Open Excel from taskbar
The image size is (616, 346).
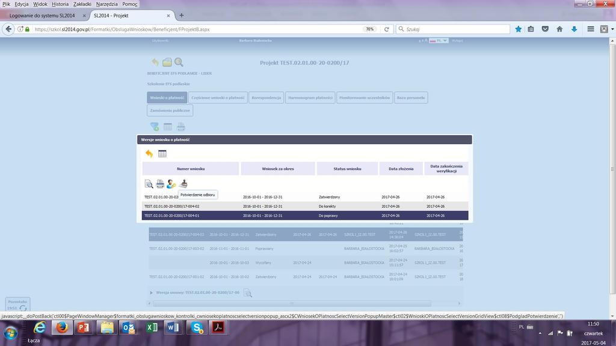[x=151, y=327]
